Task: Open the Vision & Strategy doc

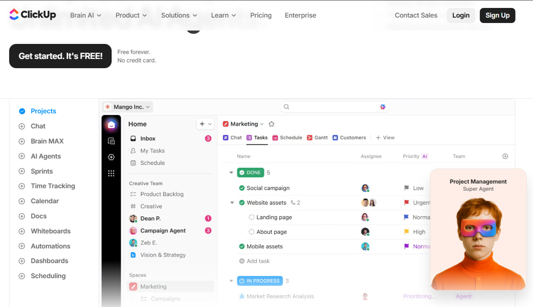Action: [170, 255]
